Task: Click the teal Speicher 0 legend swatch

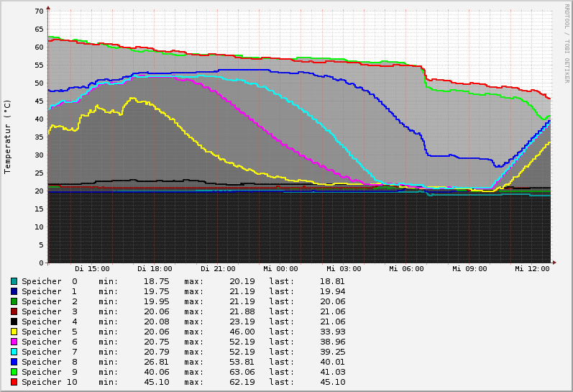Action: pyautogui.click(x=14, y=281)
